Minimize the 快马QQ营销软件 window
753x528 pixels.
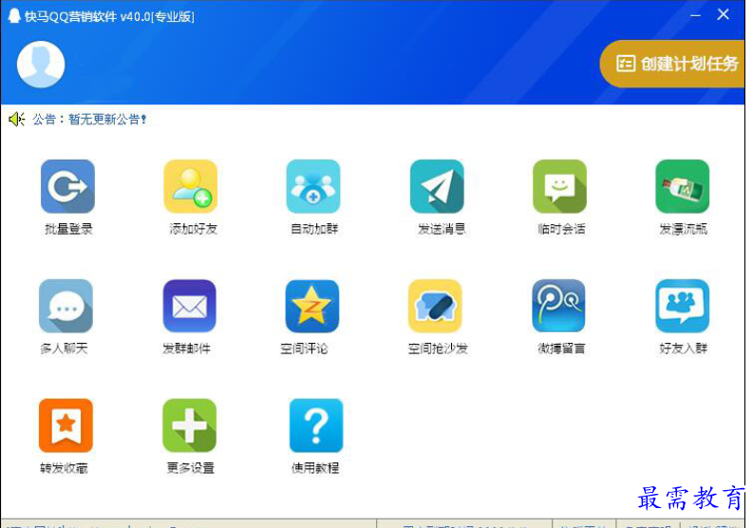[695, 15]
